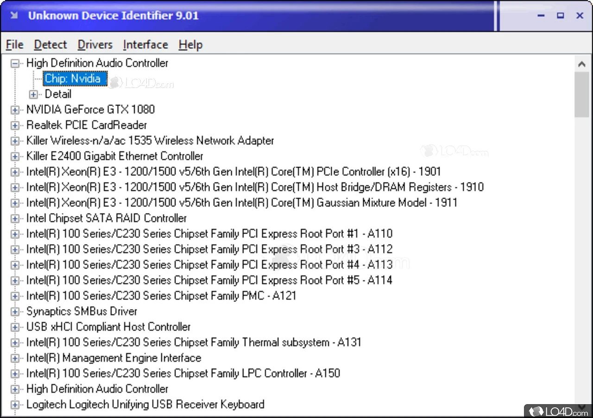
Task: Select the Detail tree item text
Action: pos(58,94)
